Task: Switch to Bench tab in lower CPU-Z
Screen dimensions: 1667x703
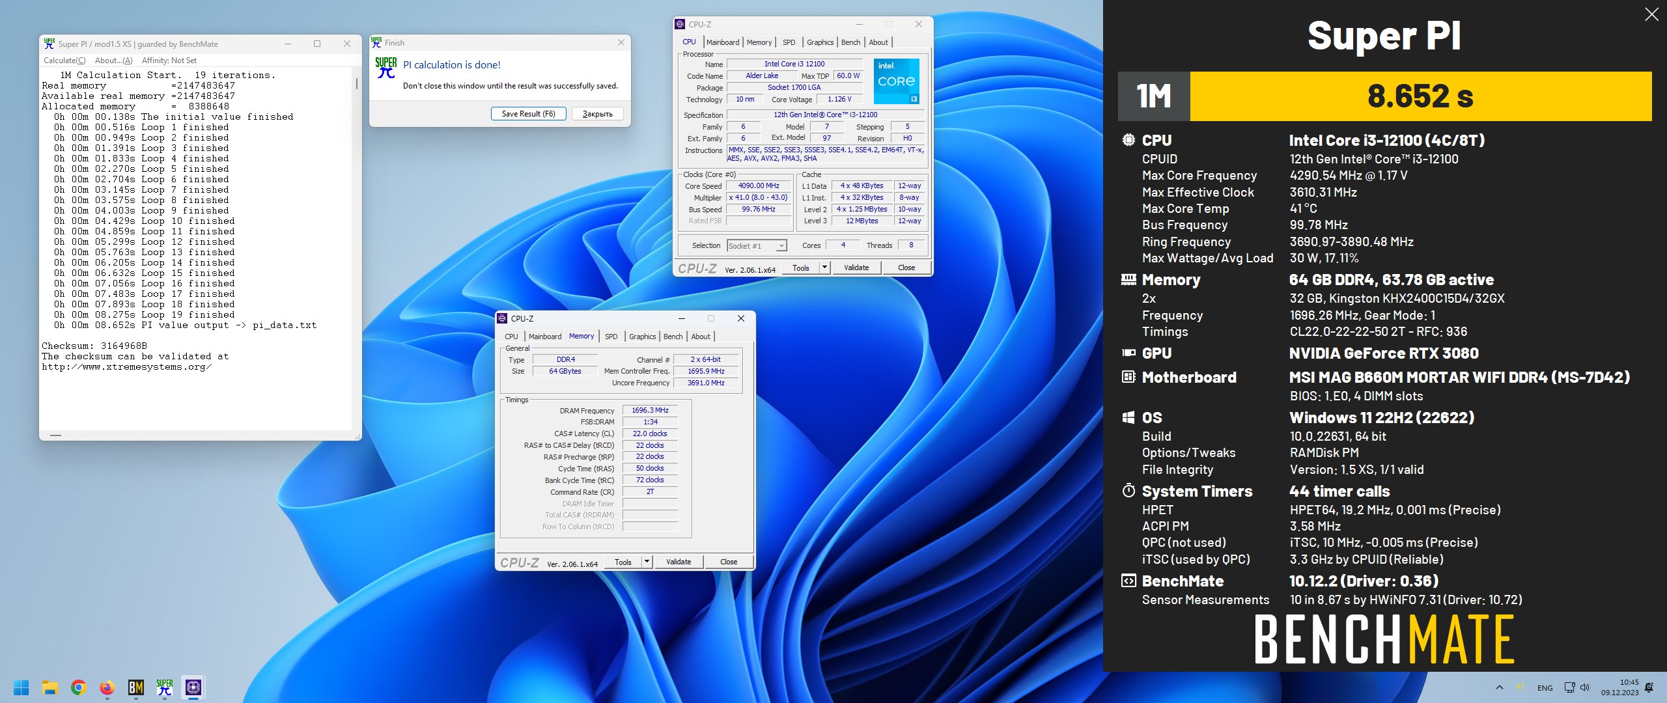Action: (673, 337)
